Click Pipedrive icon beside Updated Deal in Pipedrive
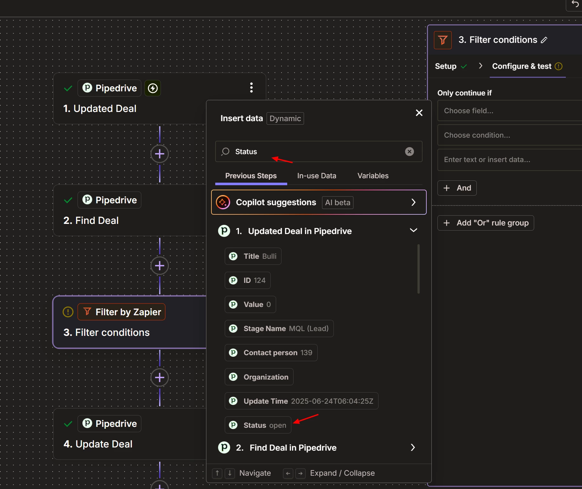 (x=224, y=231)
